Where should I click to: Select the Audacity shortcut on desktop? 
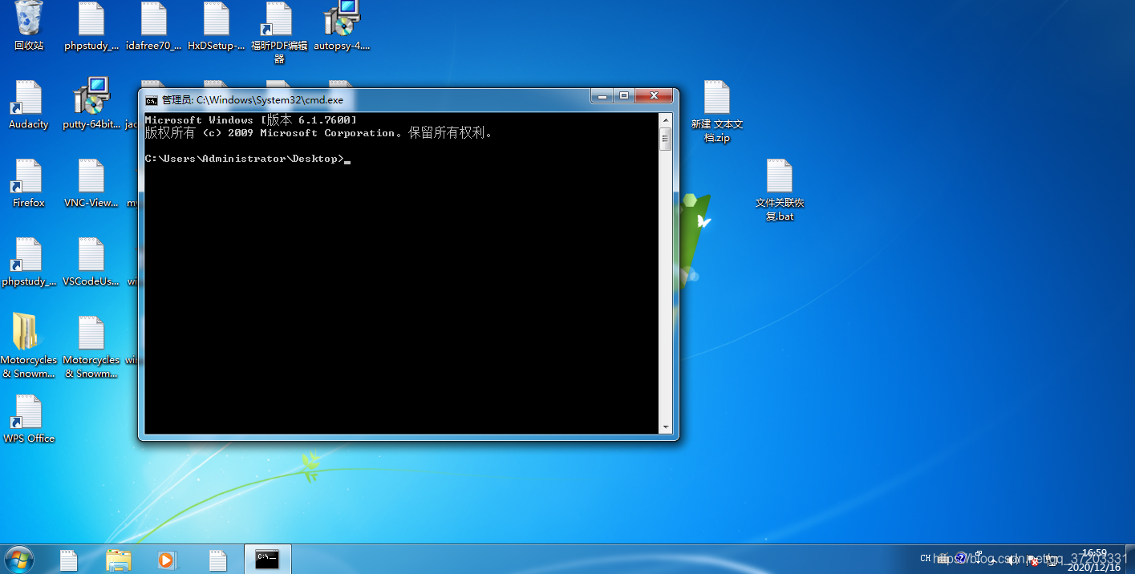click(29, 104)
